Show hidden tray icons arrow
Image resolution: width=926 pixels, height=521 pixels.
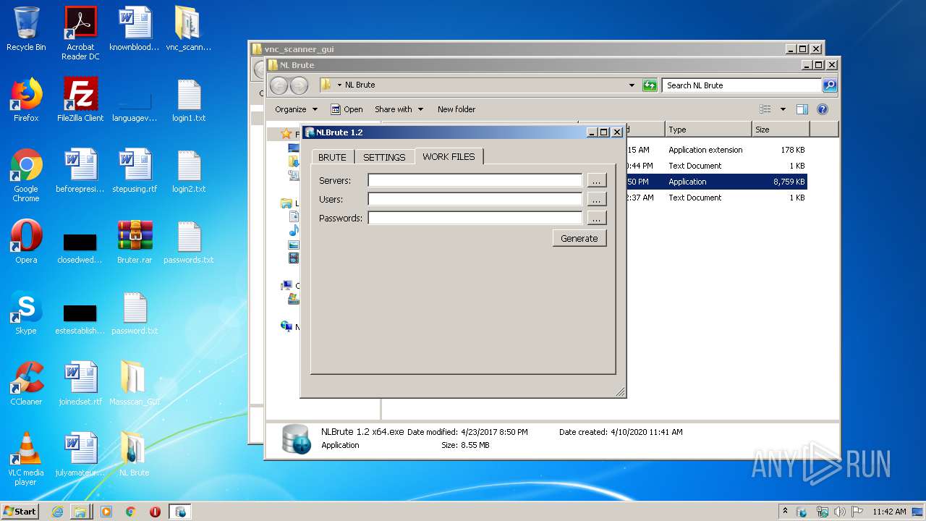coord(786,511)
